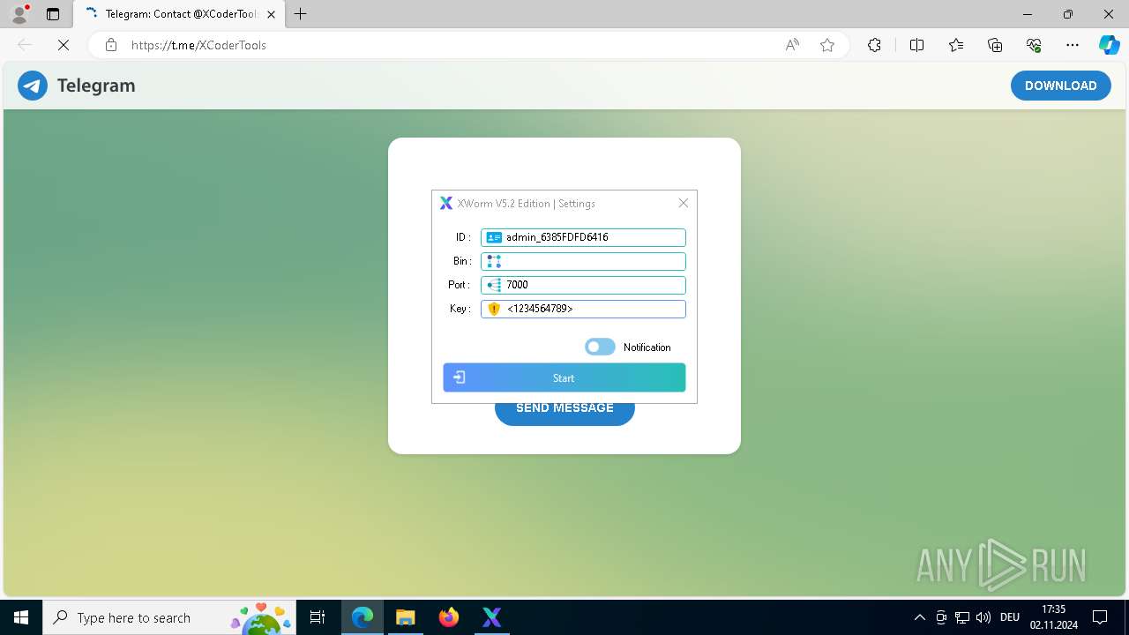Click the Read aloud icon
The width and height of the screenshot is (1129, 635).
click(x=792, y=45)
